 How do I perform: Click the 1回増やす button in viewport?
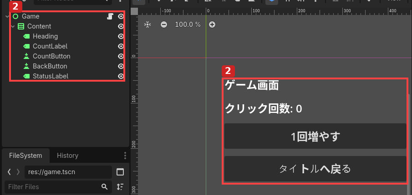point(315,136)
